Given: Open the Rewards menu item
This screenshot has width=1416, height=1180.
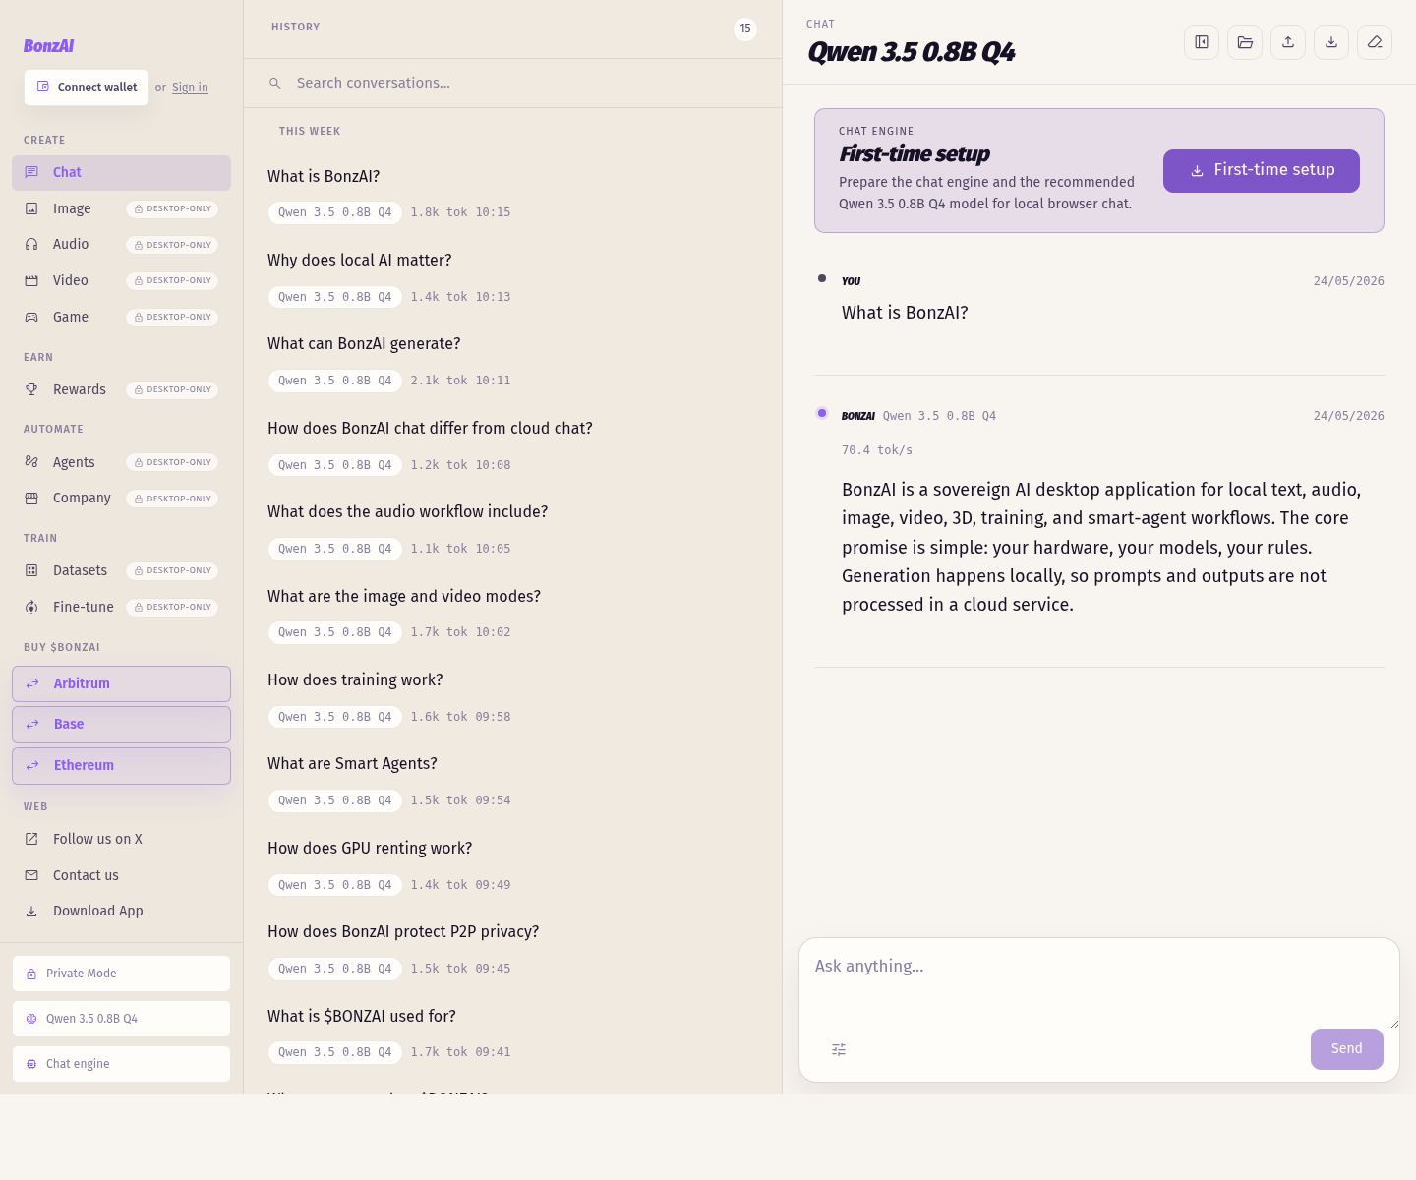Looking at the screenshot, I should (121, 389).
